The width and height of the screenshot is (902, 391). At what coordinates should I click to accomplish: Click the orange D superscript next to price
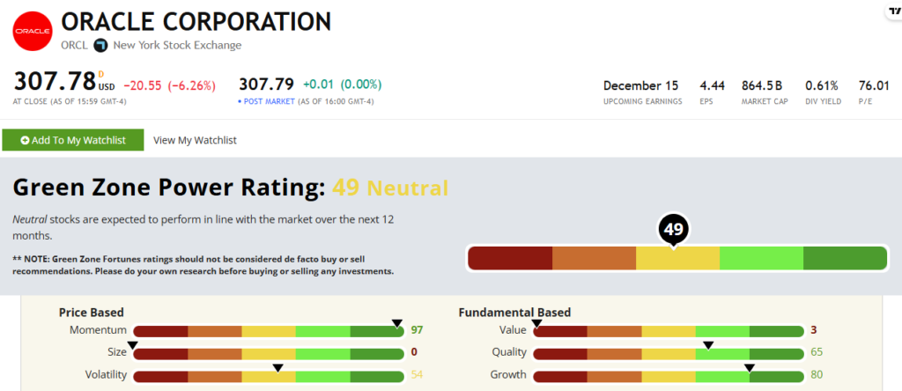click(101, 74)
